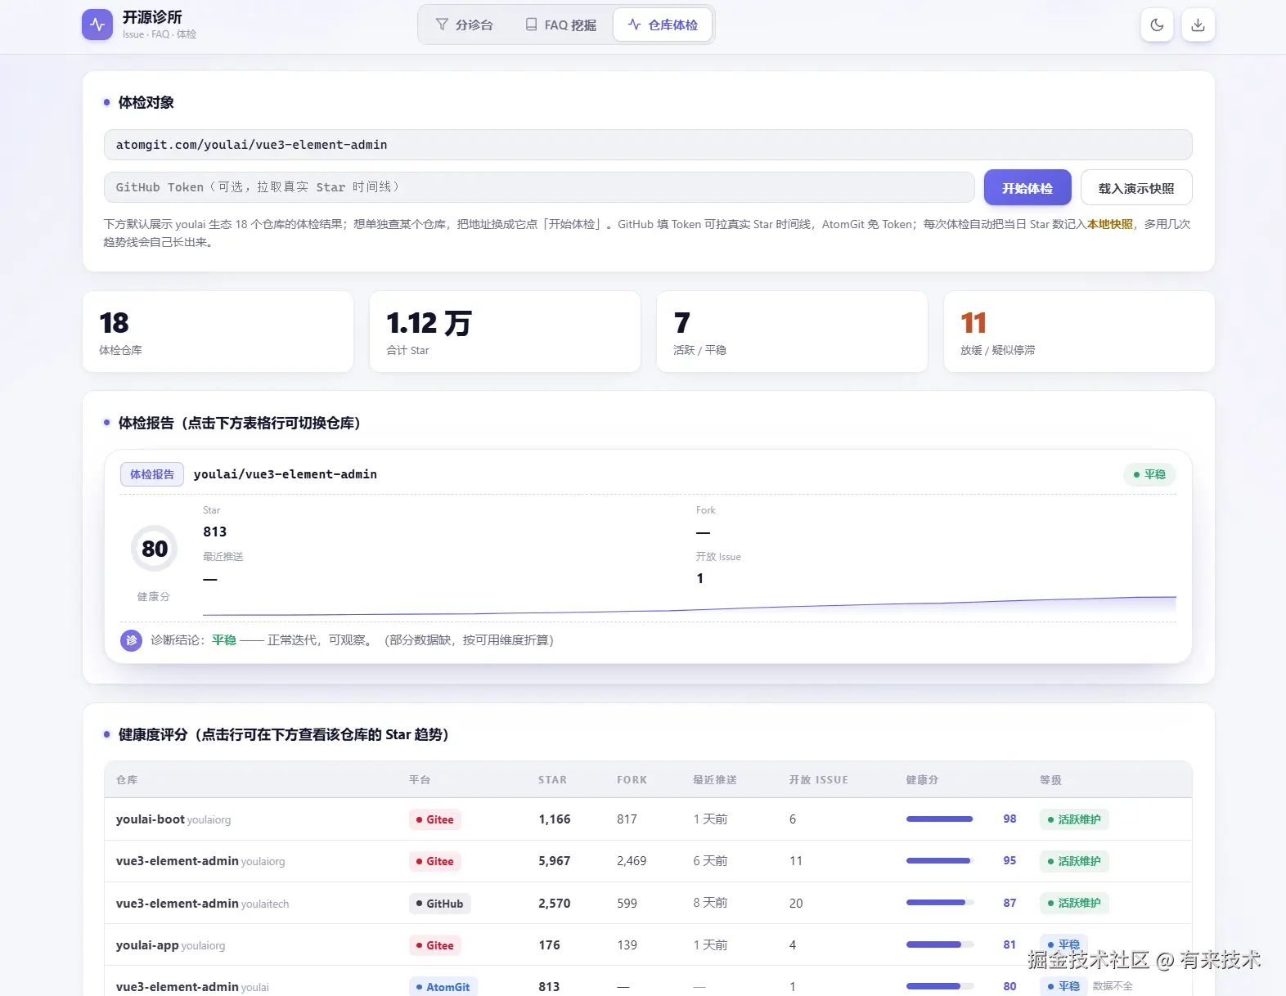The height and width of the screenshot is (996, 1286).
Task: Click the fork count 139 in youlai-app row
Action: [x=627, y=945]
